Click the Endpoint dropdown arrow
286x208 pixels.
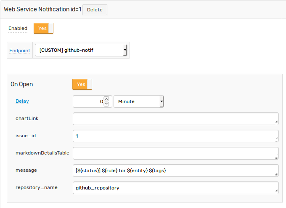[125, 50]
